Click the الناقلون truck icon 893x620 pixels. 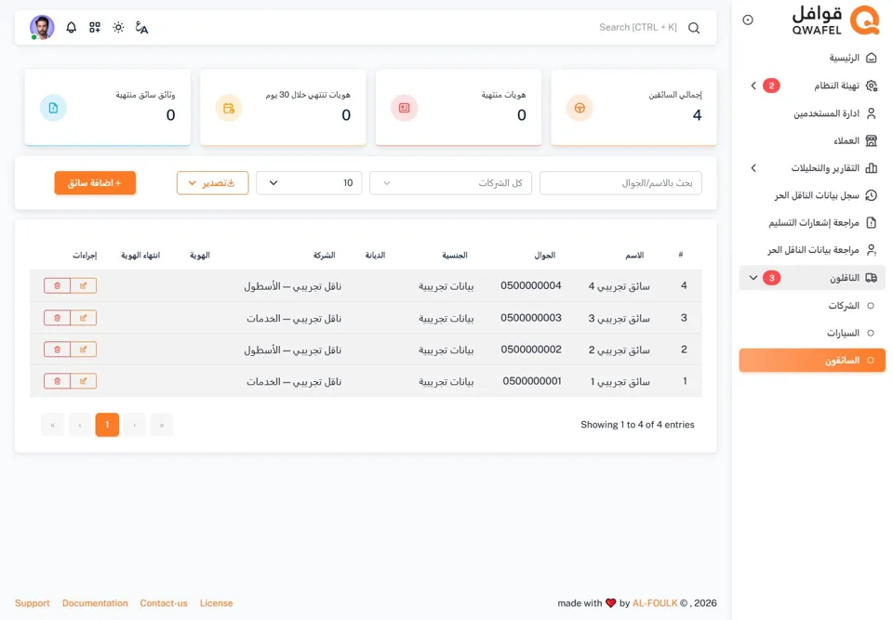tap(872, 278)
